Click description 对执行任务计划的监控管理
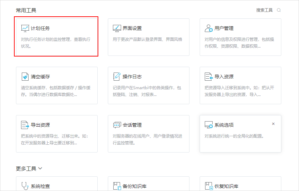The width and height of the screenshot is (299, 191). tap(55, 43)
